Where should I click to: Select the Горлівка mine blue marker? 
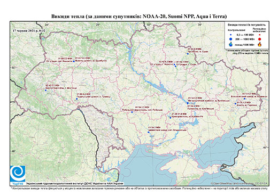click(235, 103)
